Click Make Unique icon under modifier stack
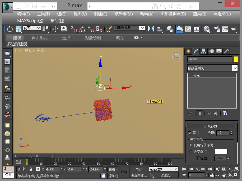242x181 pixels. [x=209, y=113]
